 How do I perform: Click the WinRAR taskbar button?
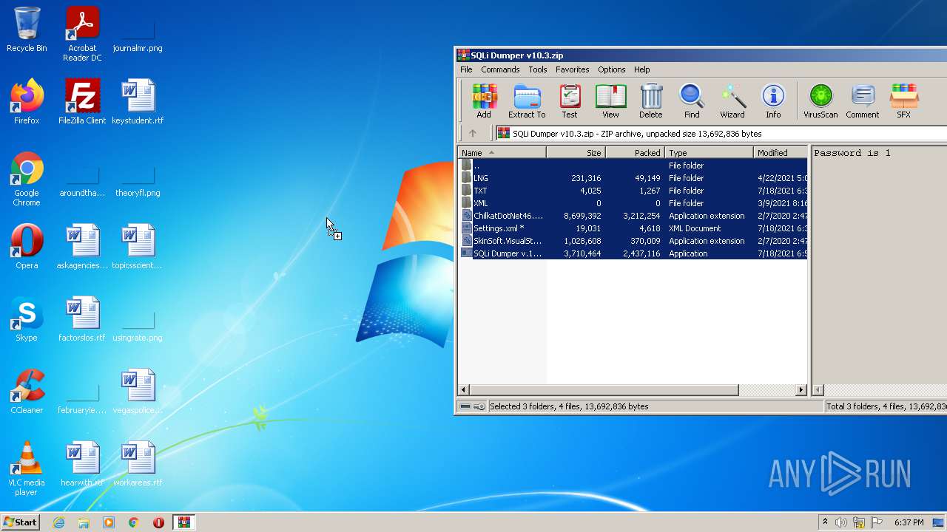pos(183,522)
